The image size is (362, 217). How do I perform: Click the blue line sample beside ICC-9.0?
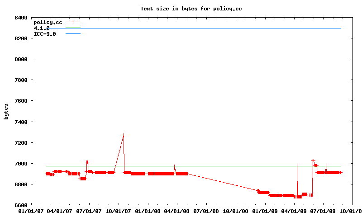tap(73, 34)
